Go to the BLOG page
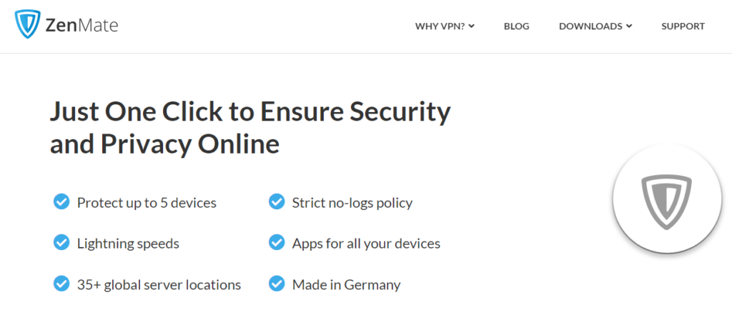Screen dimensions: 732x335 (x=516, y=26)
